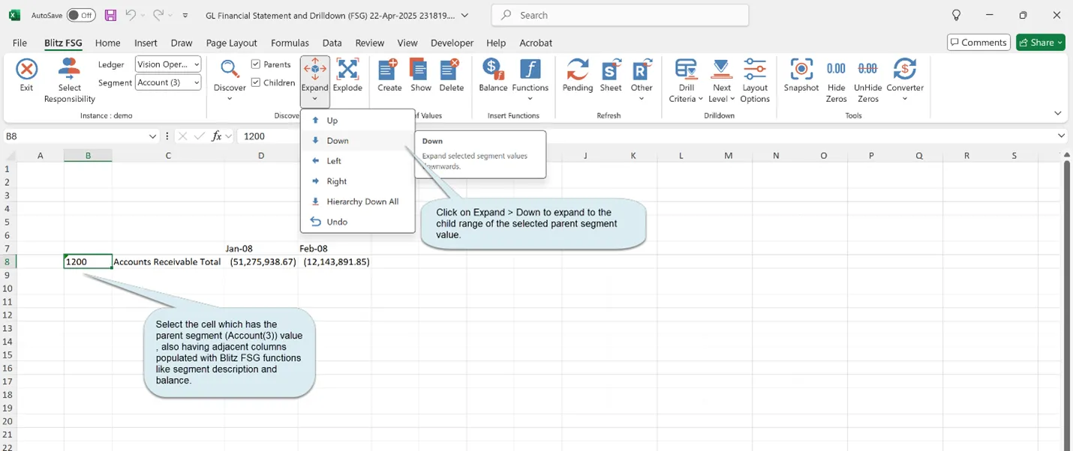The image size is (1073, 451).
Task: Open the Other refresh options
Action: [642, 79]
